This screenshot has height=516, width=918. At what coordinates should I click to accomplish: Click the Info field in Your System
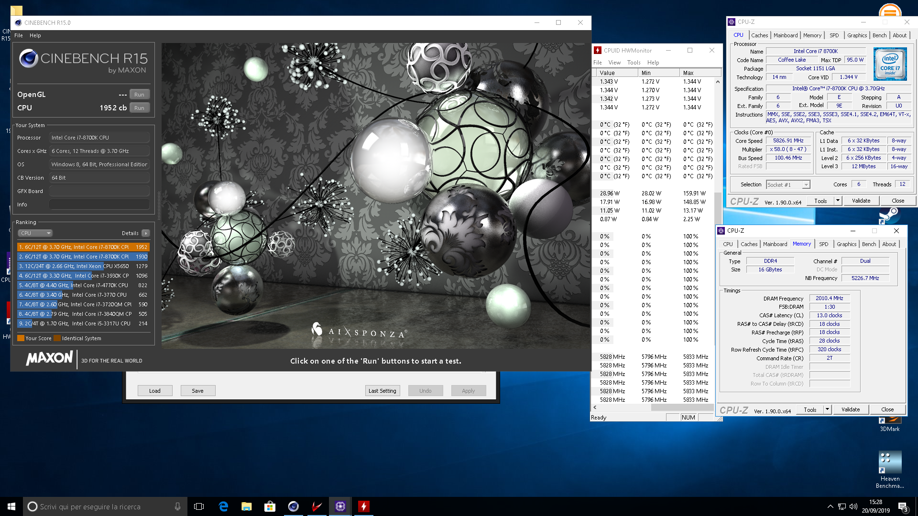click(x=99, y=204)
